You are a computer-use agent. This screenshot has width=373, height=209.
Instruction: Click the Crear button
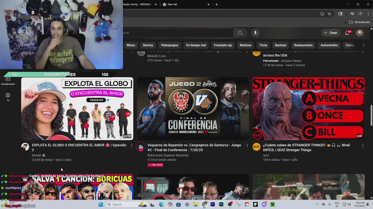(x=330, y=33)
